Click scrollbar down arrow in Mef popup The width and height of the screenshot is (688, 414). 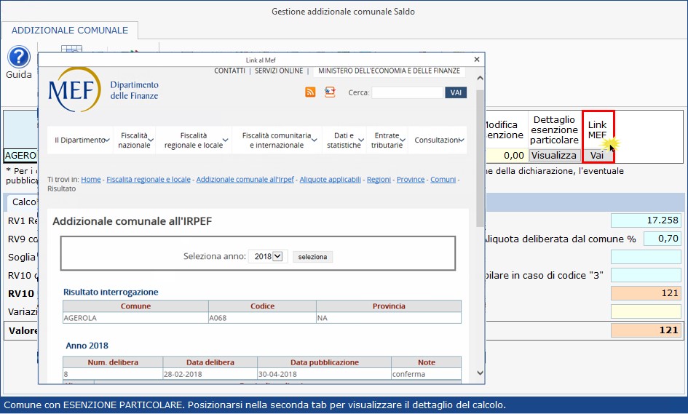point(480,373)
